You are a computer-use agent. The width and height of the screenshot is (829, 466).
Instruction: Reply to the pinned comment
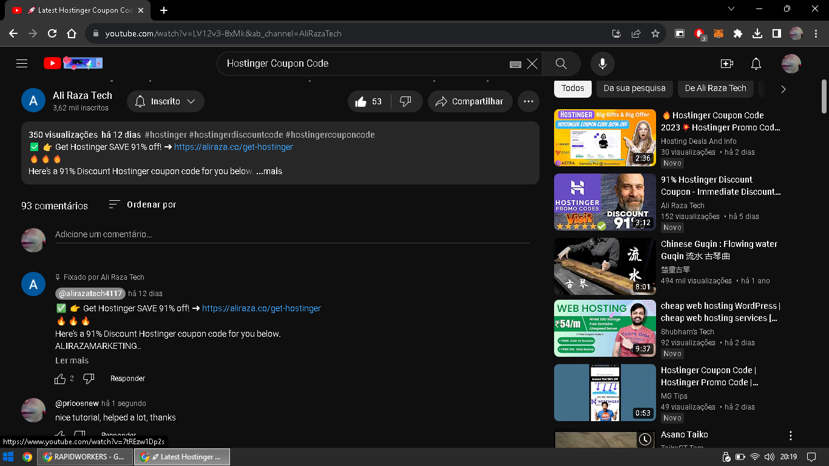127,379
